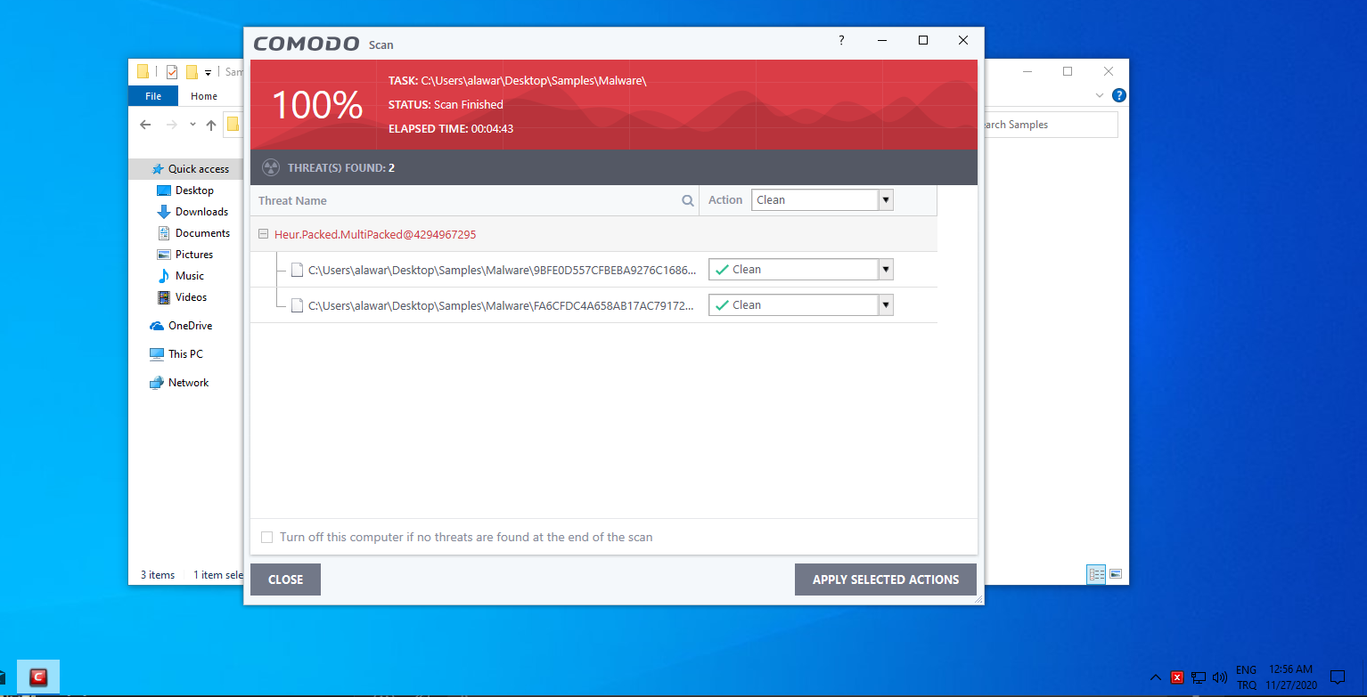Open the File tab in Explorer

[153, 96]
